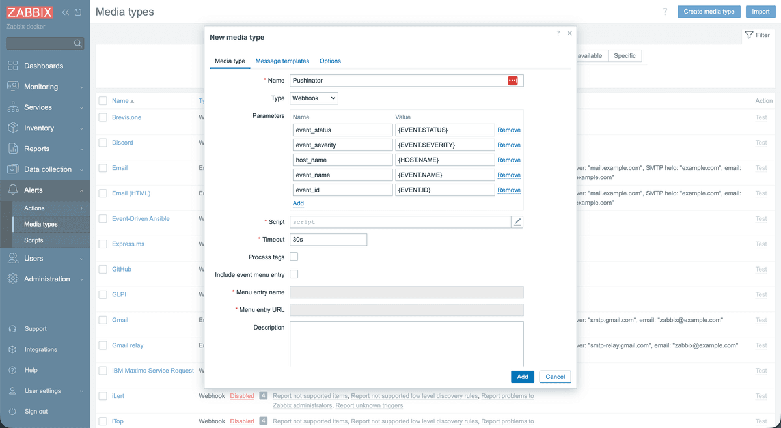Collapse sidebar with double-chevron icon

[x=66, y=12]
